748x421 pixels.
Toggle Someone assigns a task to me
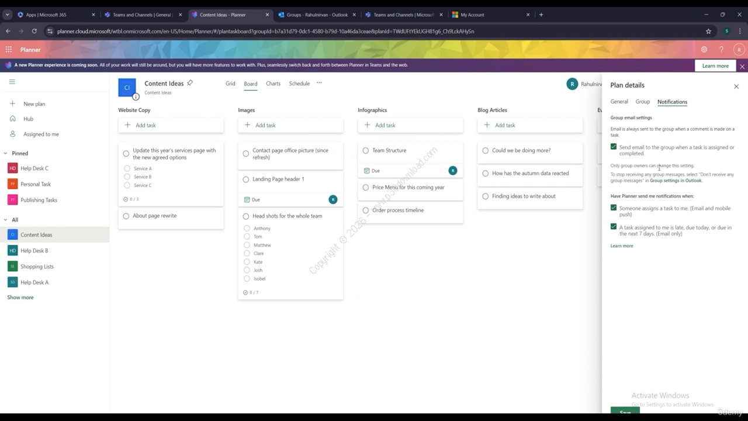(614, 208)
